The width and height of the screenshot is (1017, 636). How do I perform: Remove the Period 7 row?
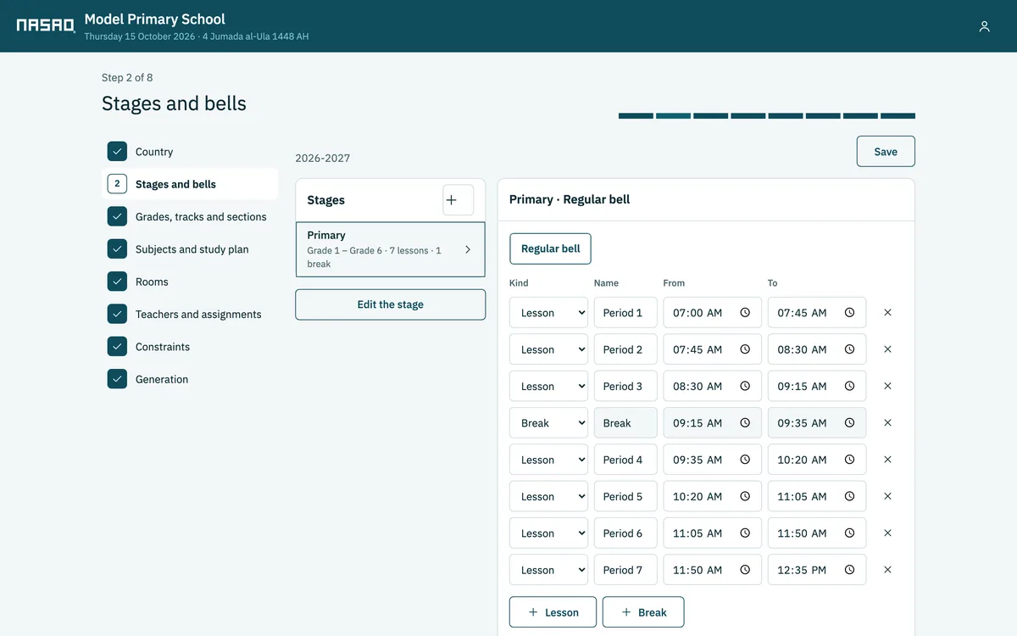[x=887, y=570]
